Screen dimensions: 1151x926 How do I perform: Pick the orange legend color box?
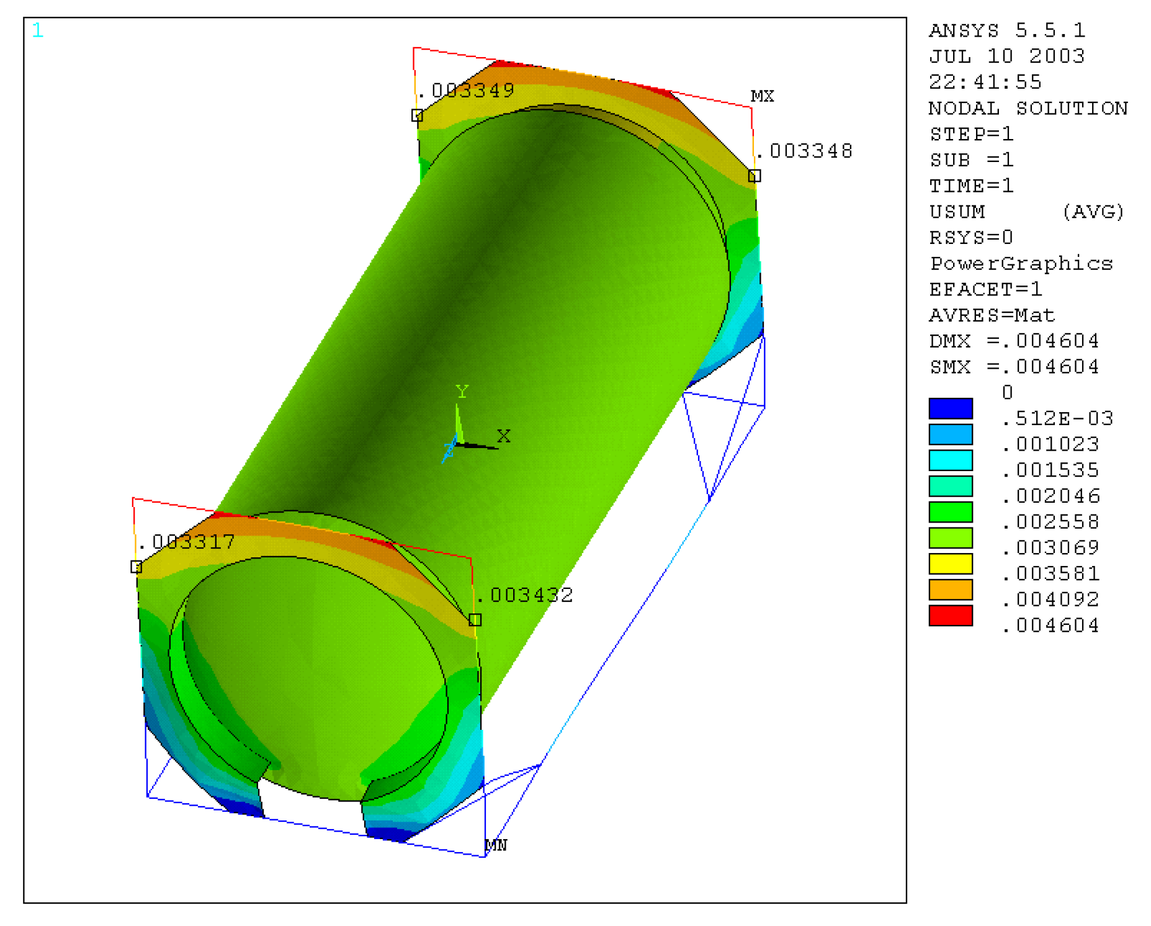point(950,590)
